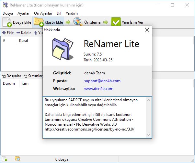Open the www.den4b.com web link
This screenshot has height=163, width=195.
point(99,89)
